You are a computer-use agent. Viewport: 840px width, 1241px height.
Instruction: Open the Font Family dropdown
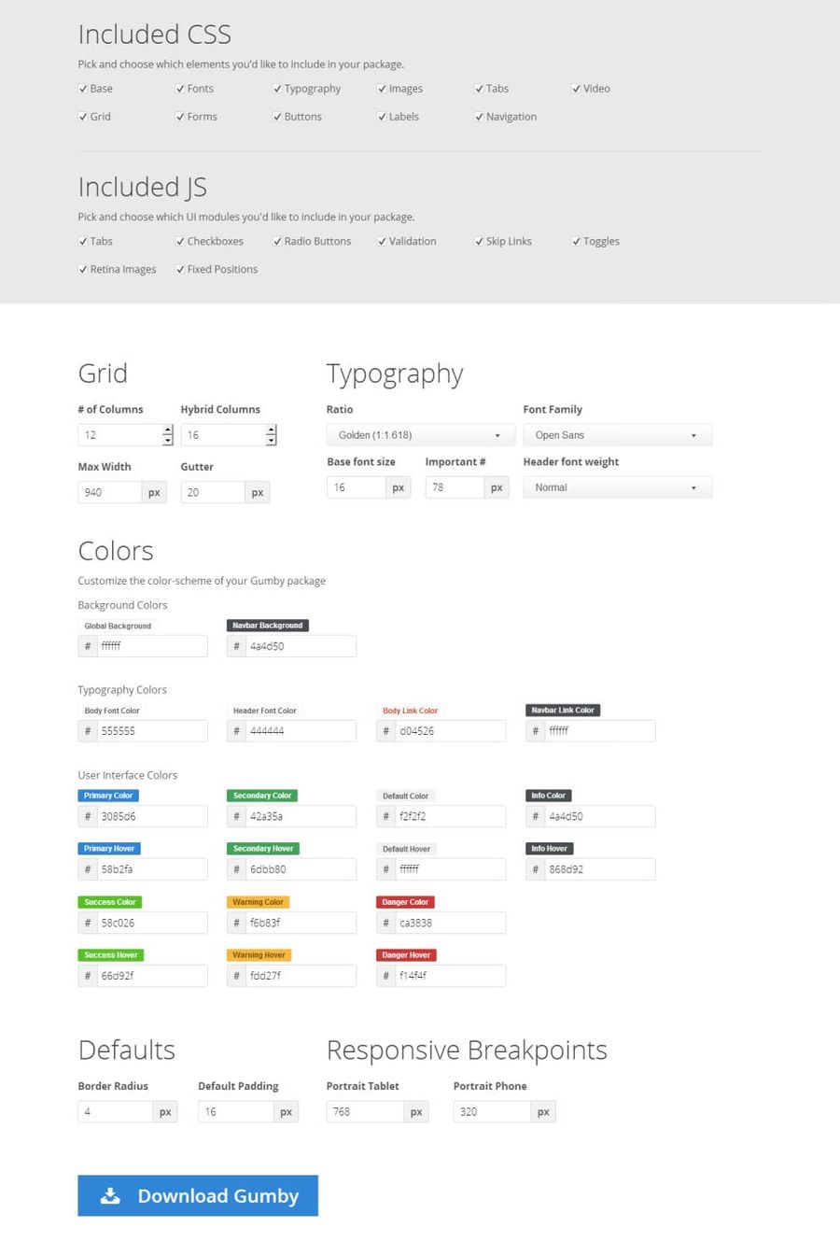click(x=617, y=435)
